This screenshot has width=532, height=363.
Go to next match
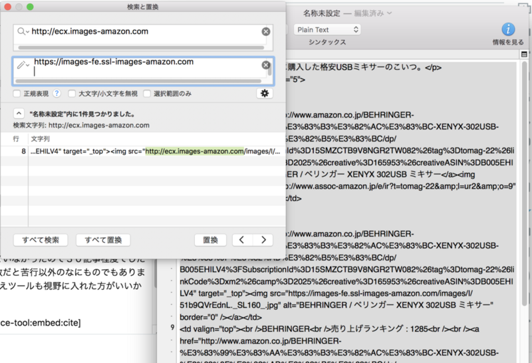click(x=263, y=240)
